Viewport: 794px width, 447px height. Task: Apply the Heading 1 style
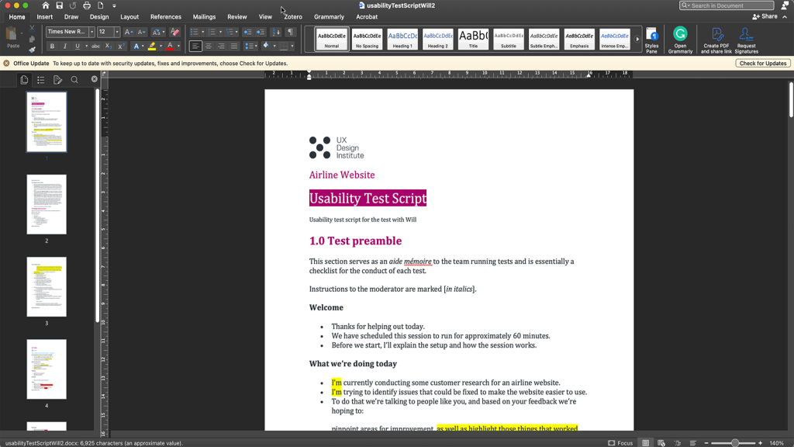401,38
